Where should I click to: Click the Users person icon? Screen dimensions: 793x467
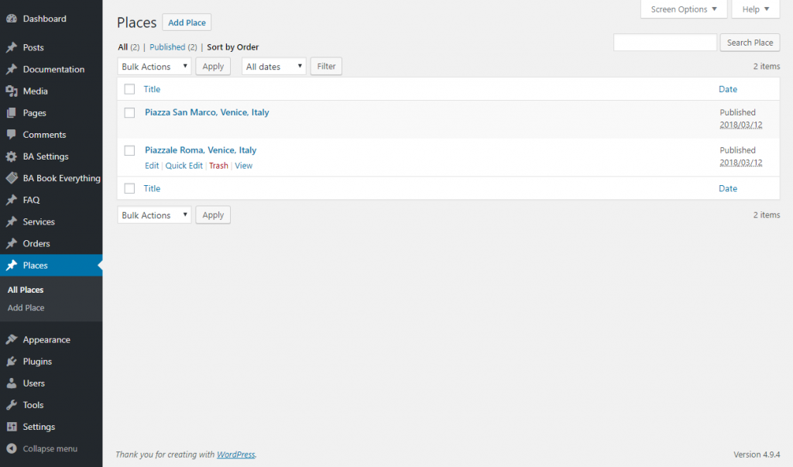tap(12, 383)
